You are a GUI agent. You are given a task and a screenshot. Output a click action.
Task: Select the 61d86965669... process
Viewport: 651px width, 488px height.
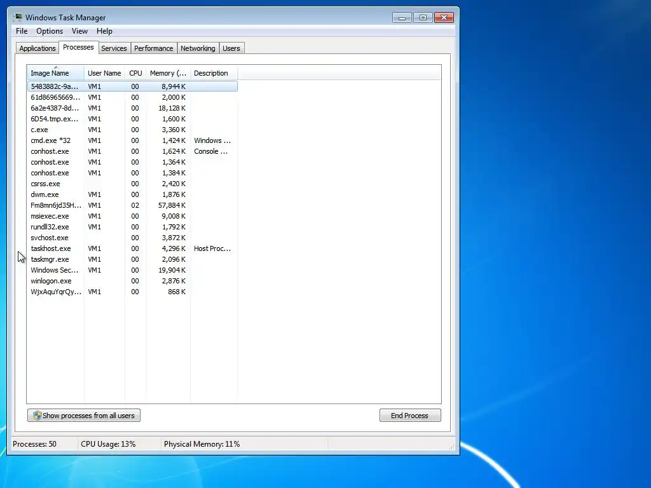point(132,97)
